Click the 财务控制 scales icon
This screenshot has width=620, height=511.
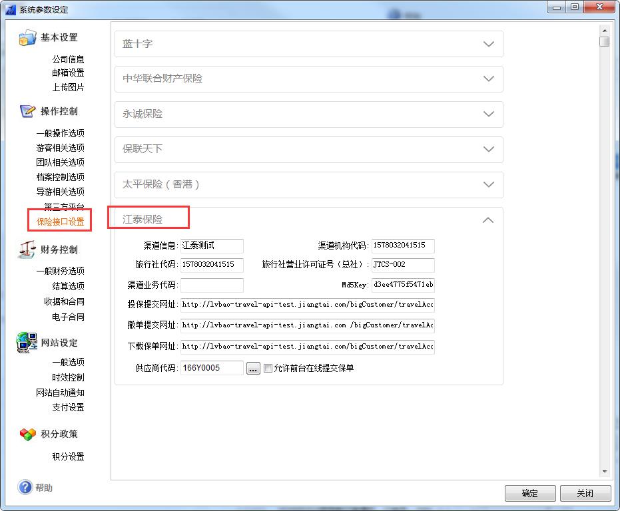point(27,250)
